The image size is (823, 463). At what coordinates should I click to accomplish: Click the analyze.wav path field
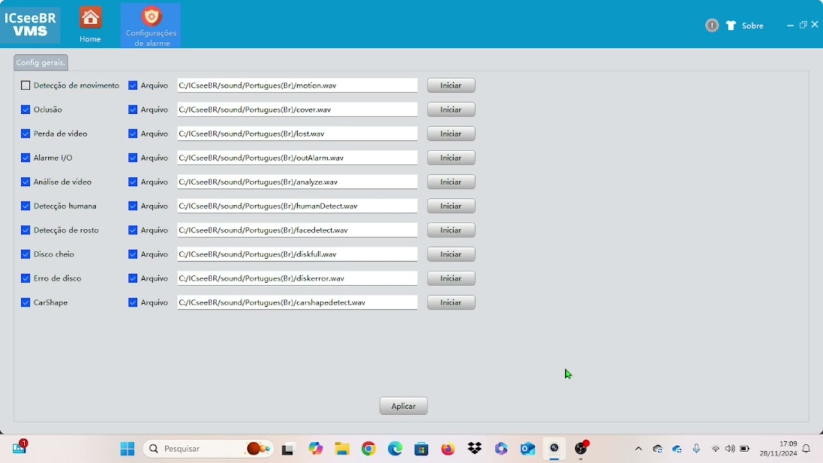coord(298,182)
